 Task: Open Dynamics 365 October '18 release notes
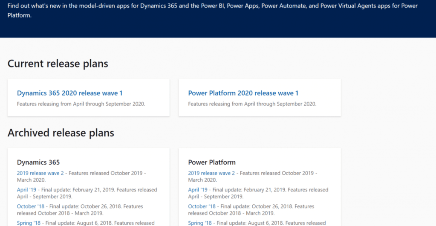tap(31, 206)
